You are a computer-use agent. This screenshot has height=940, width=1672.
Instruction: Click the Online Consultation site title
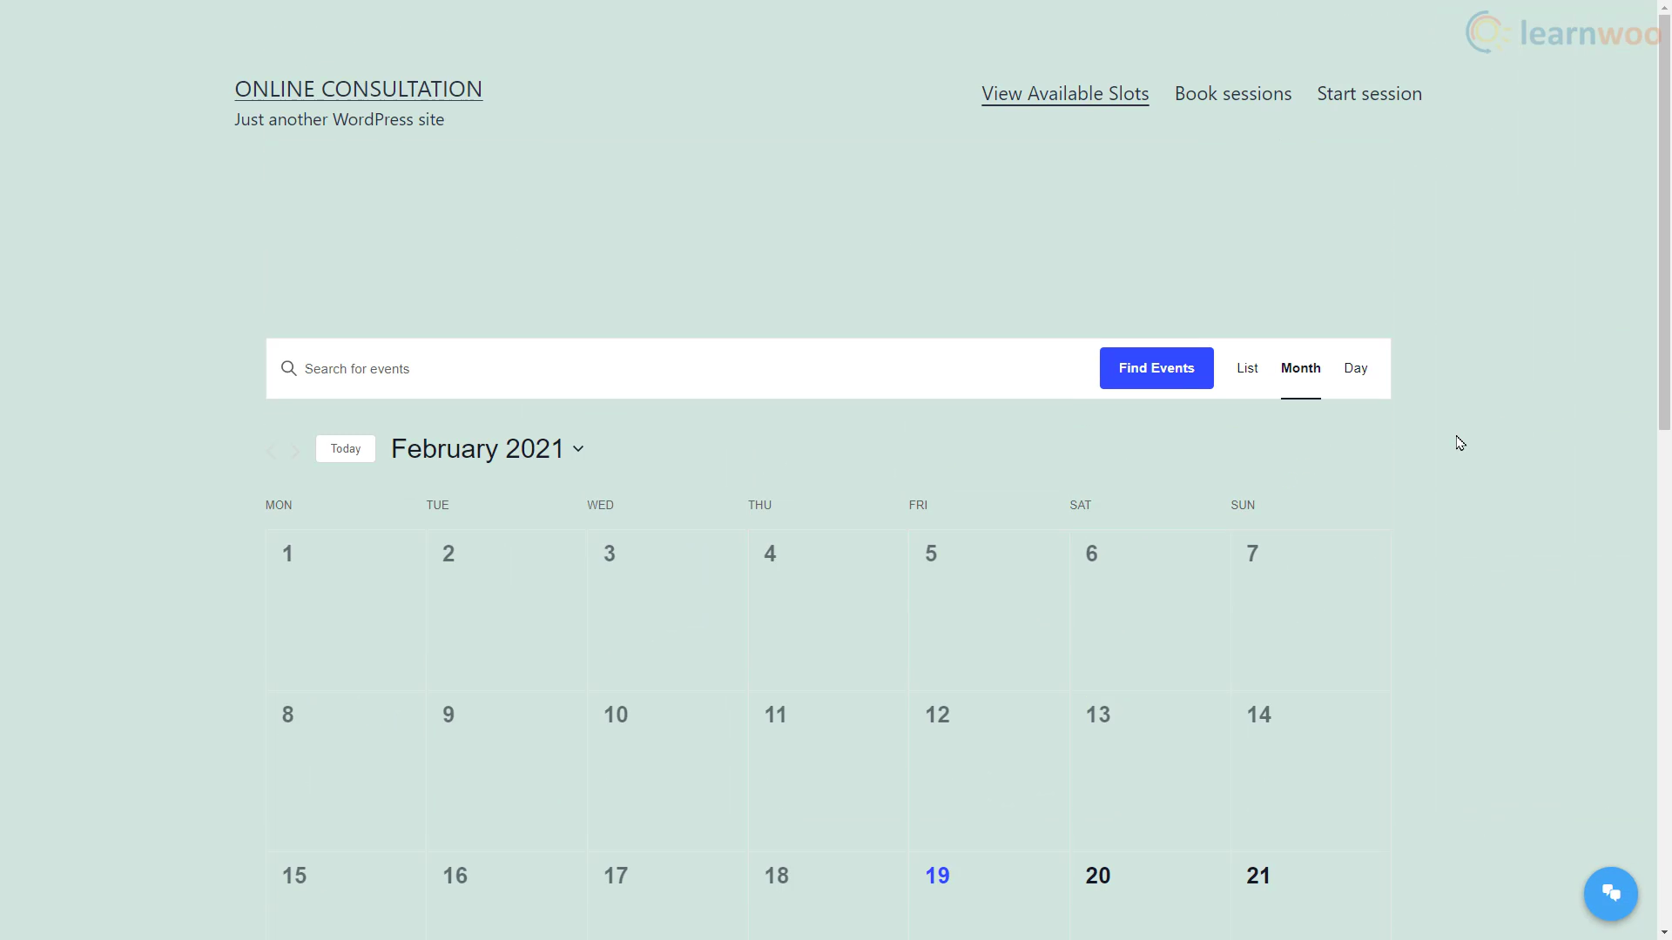click(358, 87)
